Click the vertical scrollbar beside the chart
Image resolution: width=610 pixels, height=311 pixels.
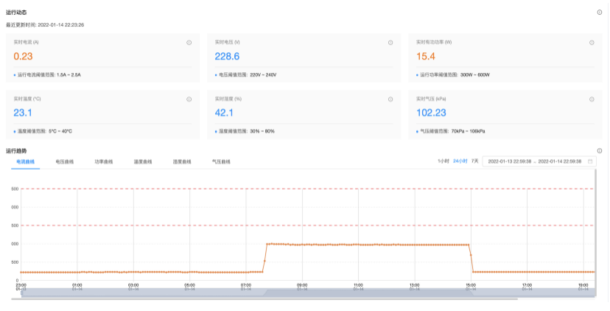(x=595, y=234)
